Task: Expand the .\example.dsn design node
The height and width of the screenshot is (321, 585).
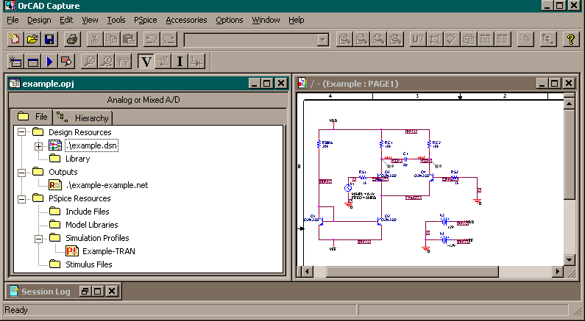Action: (x=38, y=146)
